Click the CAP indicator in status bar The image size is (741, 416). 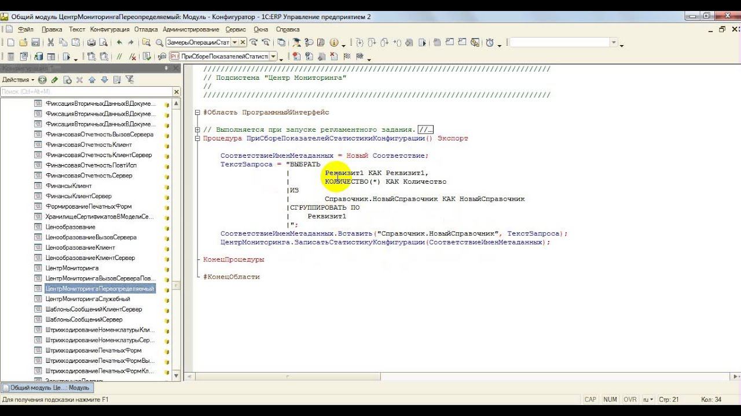click(x=590, y=399)
